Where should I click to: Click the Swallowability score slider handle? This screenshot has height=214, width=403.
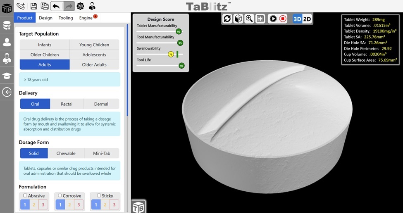(171, 54)
